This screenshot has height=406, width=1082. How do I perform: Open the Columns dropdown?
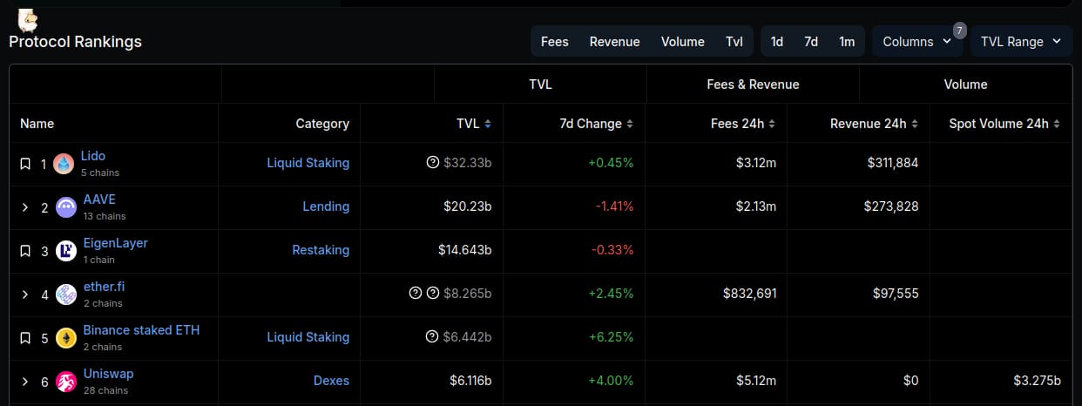[916, 42]
